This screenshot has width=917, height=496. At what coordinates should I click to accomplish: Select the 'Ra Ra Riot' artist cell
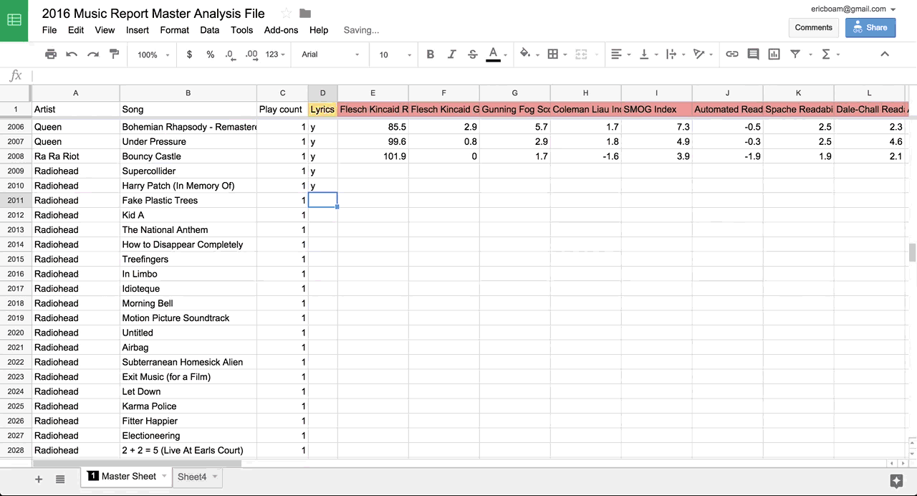coord(76,156)
